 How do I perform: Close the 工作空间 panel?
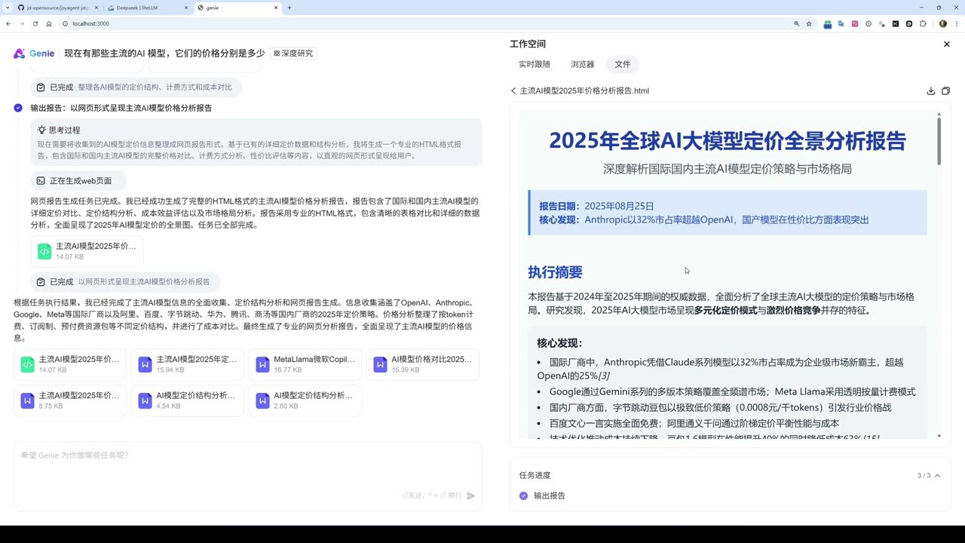947,44
